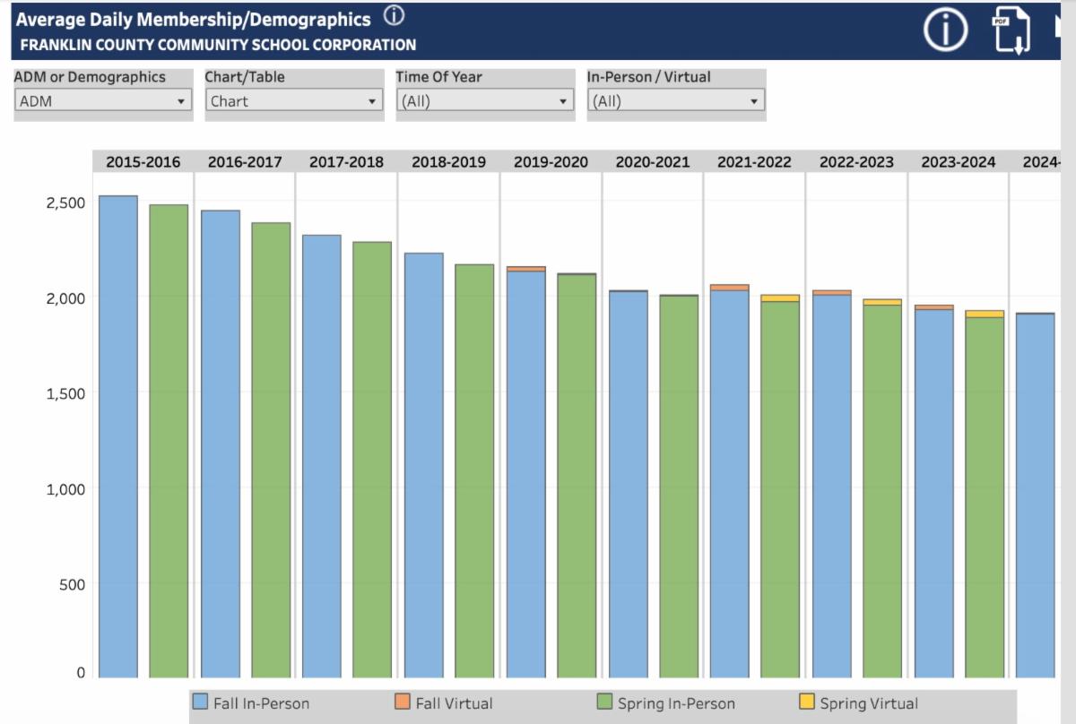Image resolution: width=1076 pixels, height=724 pixels.
Task: Select the 2015-2016 fall blue bar
Action: (x=117, y=436)
